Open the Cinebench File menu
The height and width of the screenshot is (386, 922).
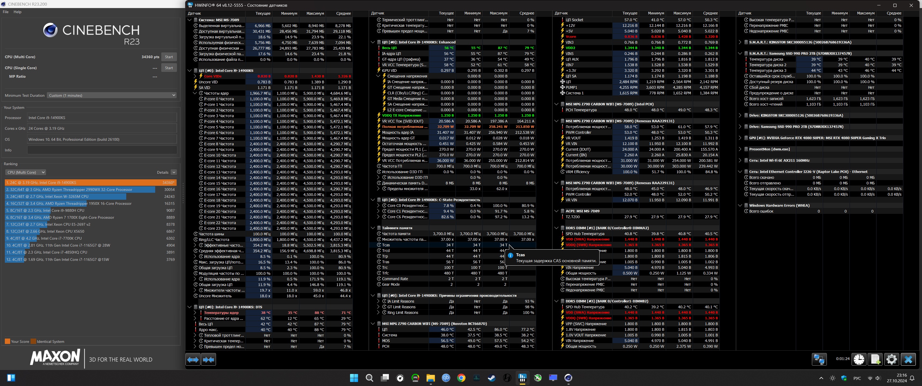(6, 12)
